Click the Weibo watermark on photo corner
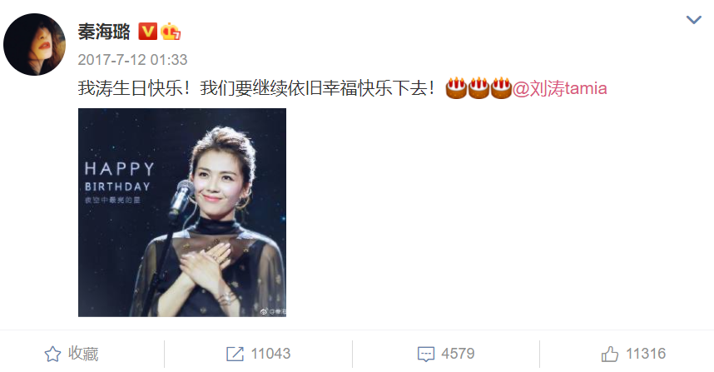 point(273,312)
